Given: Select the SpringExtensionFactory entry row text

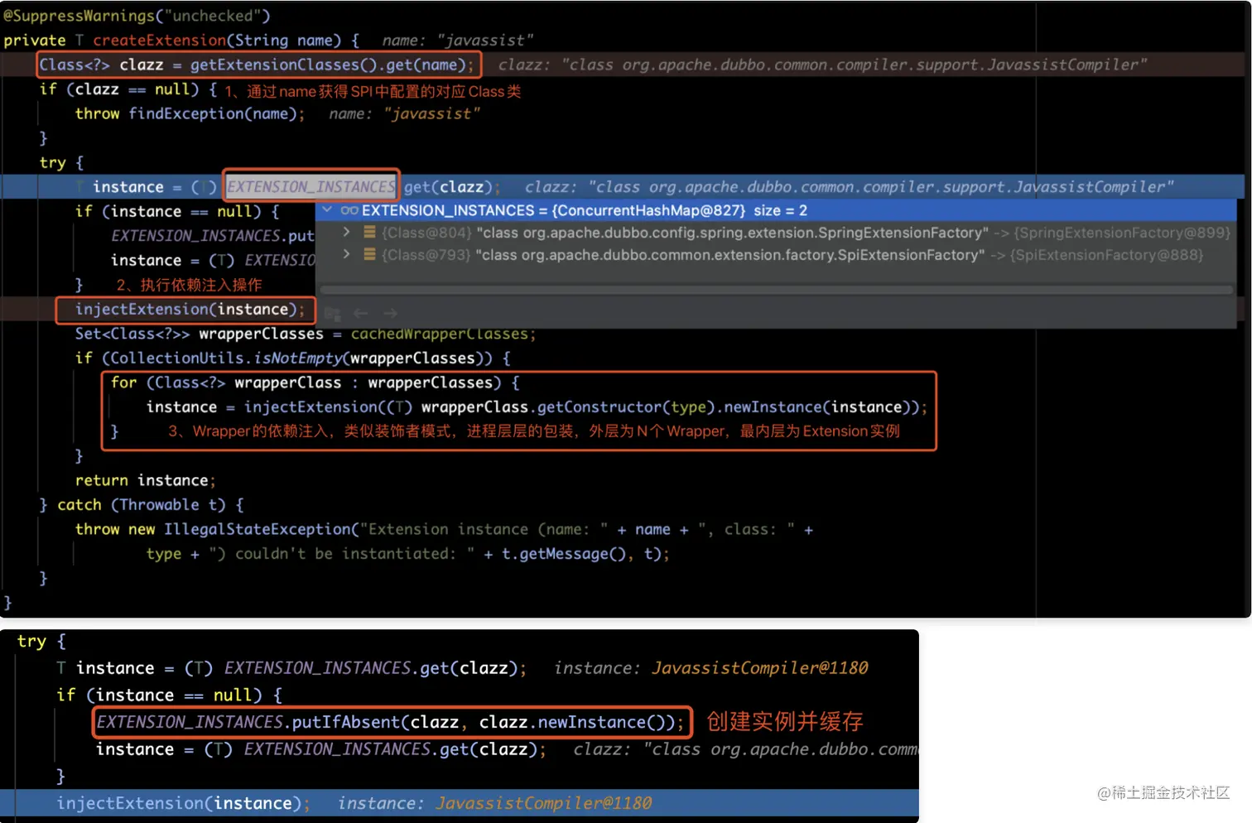Looking at the screenshot, I should 806,233.
